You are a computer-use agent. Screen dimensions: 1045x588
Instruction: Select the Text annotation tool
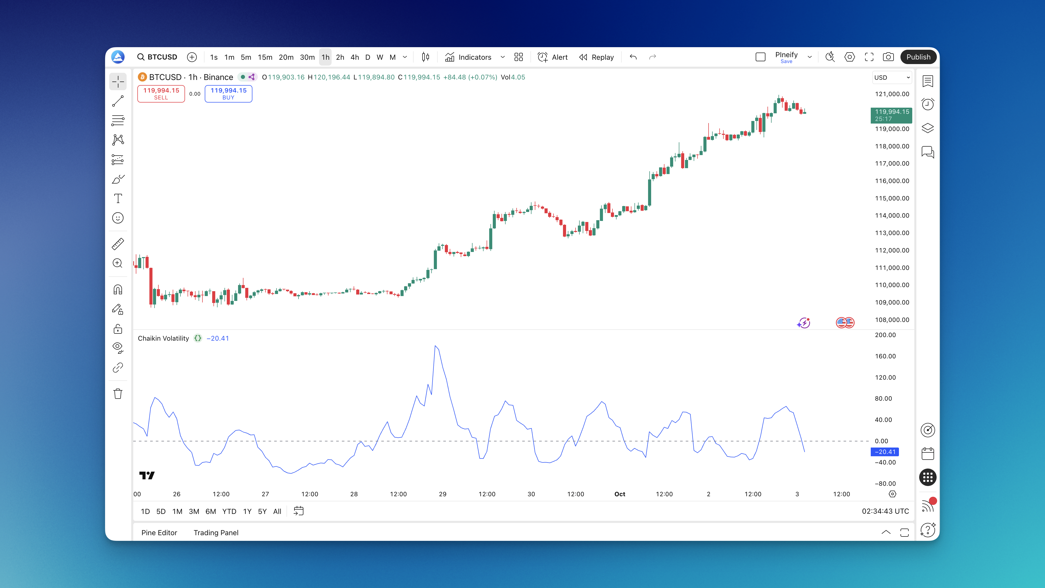pyautogui.click(x=118, y=198)
